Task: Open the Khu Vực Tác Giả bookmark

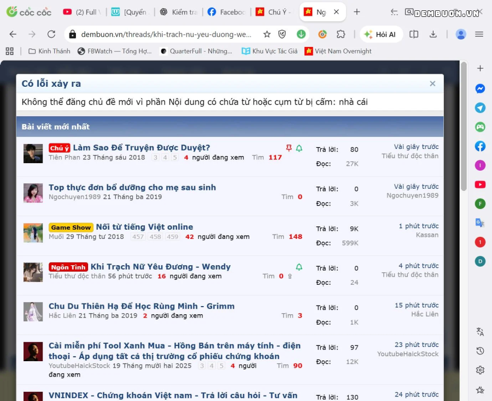Action: tap(270, 51)
